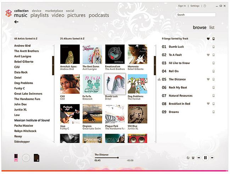
Task: Select the Plague Park album cover
Action: (x=115, y=114)
